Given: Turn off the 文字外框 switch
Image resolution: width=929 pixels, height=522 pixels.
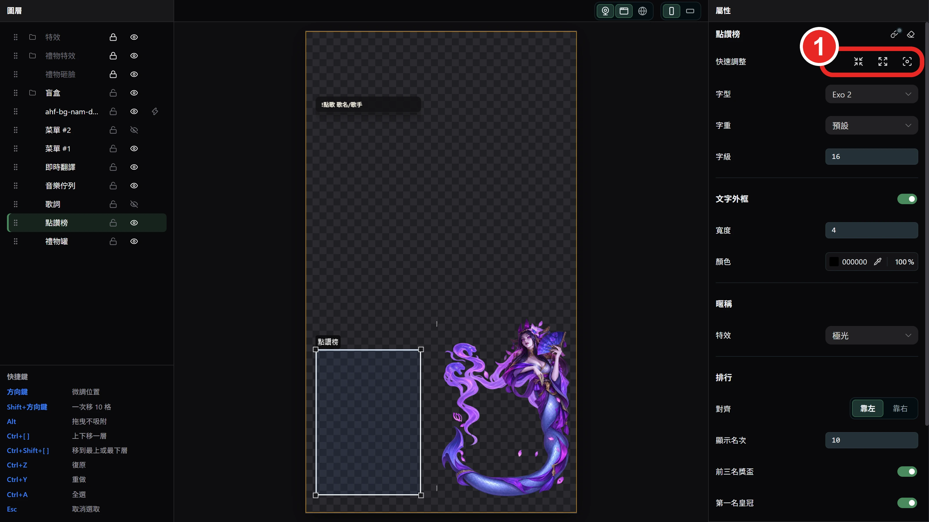Looking at the screenshot, I should pos(907,199).
